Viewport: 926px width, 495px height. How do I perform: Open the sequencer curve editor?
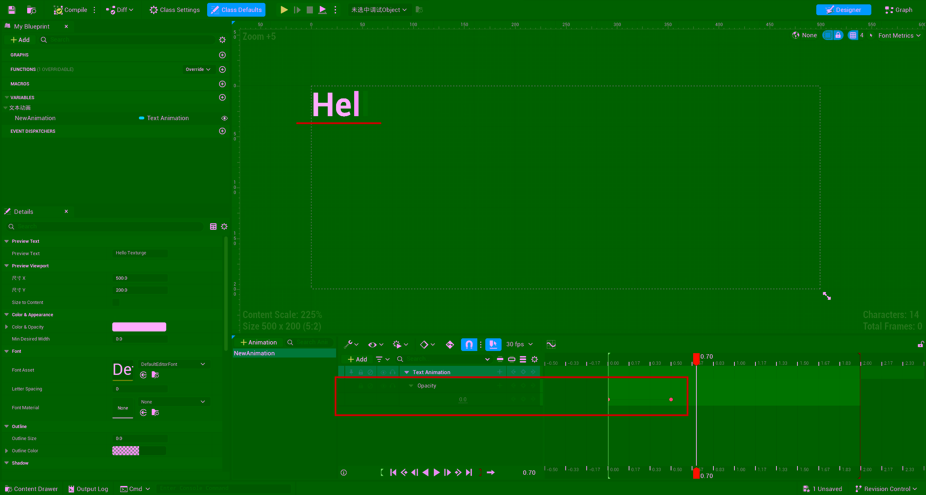click(551, 344)
